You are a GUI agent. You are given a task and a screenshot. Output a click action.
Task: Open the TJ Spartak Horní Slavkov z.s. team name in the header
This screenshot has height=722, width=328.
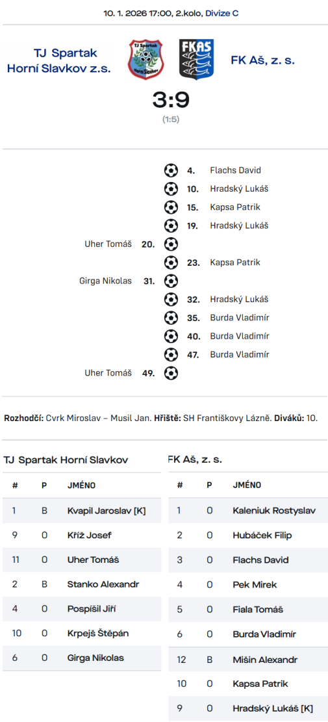[x=59, y=61]
